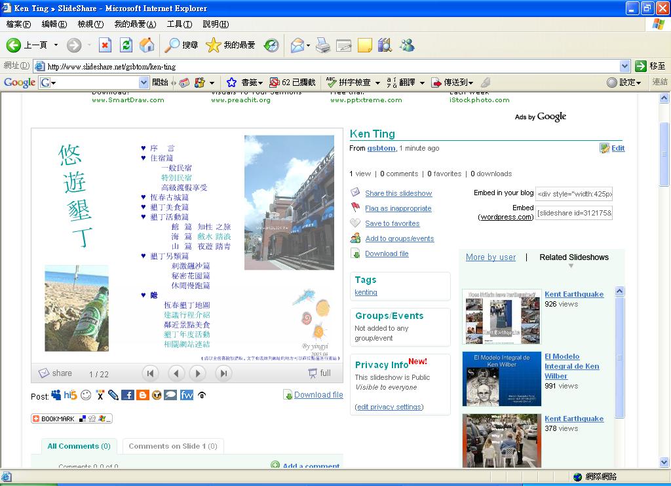This screenshot has width=671, height=486.
Task: Click the kenting tag link
Action: (x=366, y=292)
